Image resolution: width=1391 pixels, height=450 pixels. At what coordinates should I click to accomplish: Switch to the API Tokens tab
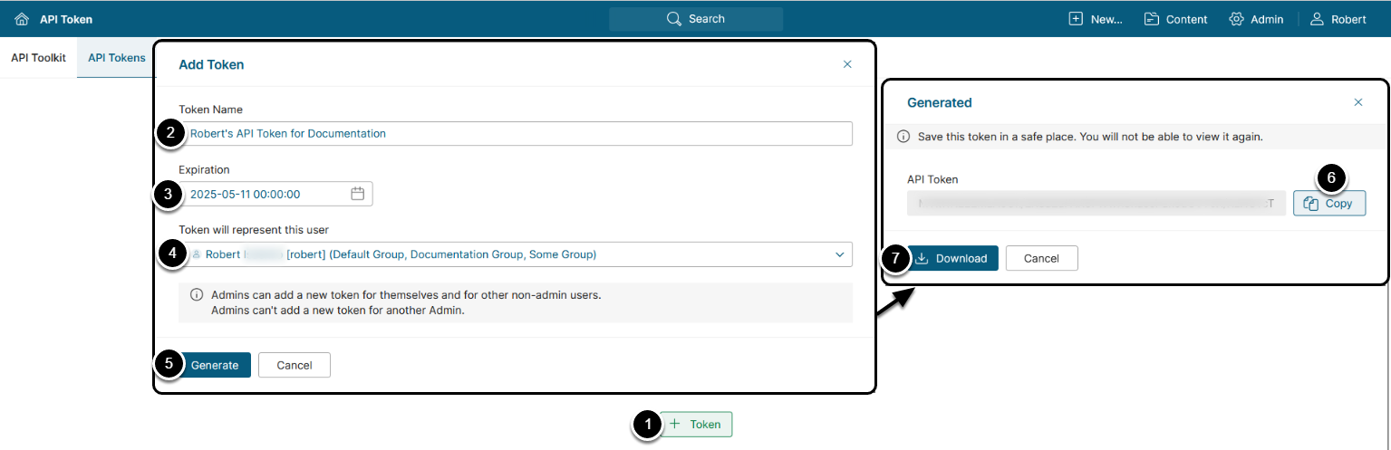(x=116, y=58)
